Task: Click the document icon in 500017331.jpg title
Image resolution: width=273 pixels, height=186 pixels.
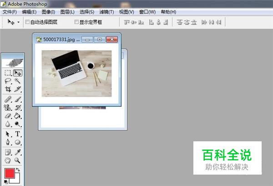Action: point(39,39)
